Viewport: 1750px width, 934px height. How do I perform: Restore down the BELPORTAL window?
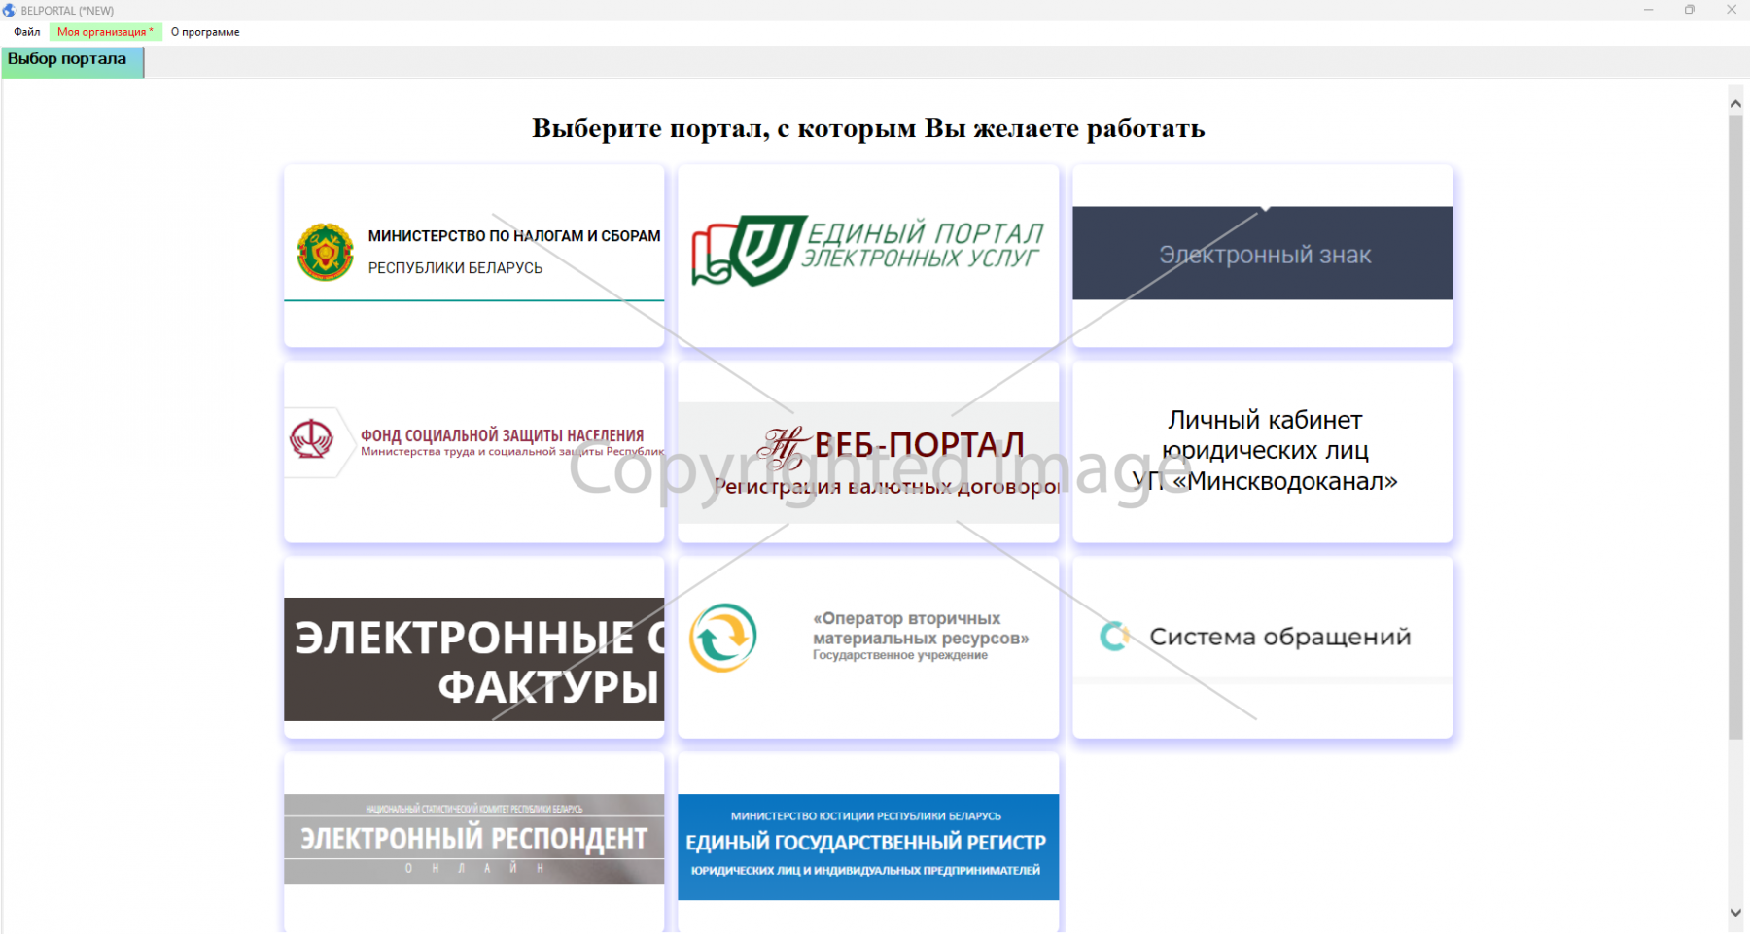(x=1690, y=10)
